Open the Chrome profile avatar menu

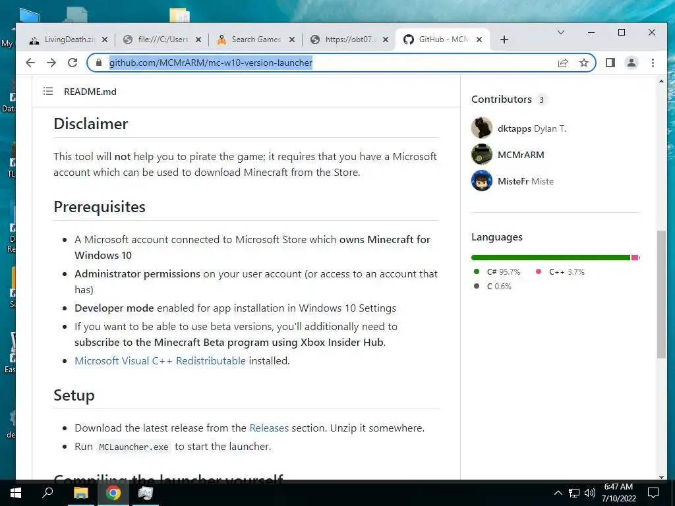(631, 63)
